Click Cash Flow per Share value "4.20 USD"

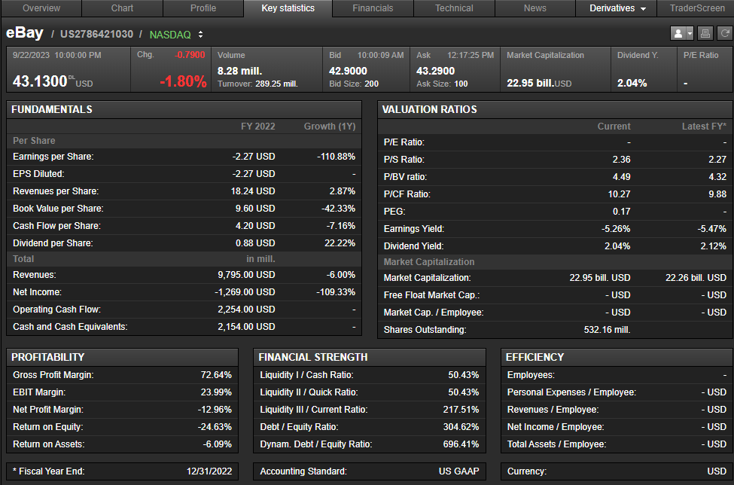pos(255,226)
